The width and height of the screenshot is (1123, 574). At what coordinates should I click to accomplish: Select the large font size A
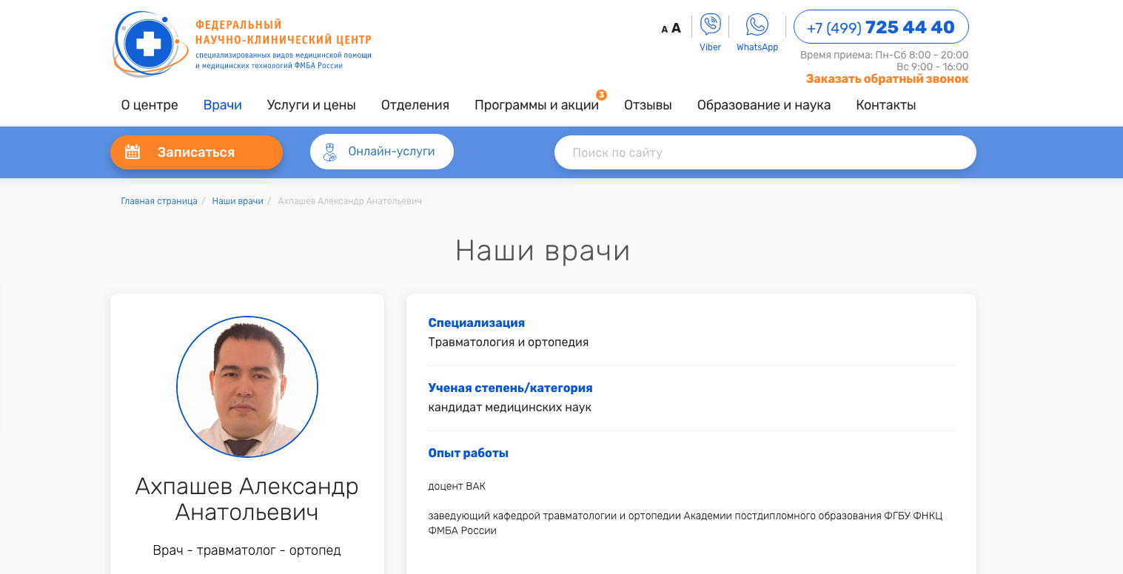coord(676,28)
